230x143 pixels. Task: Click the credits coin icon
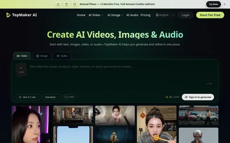[167, 97]
